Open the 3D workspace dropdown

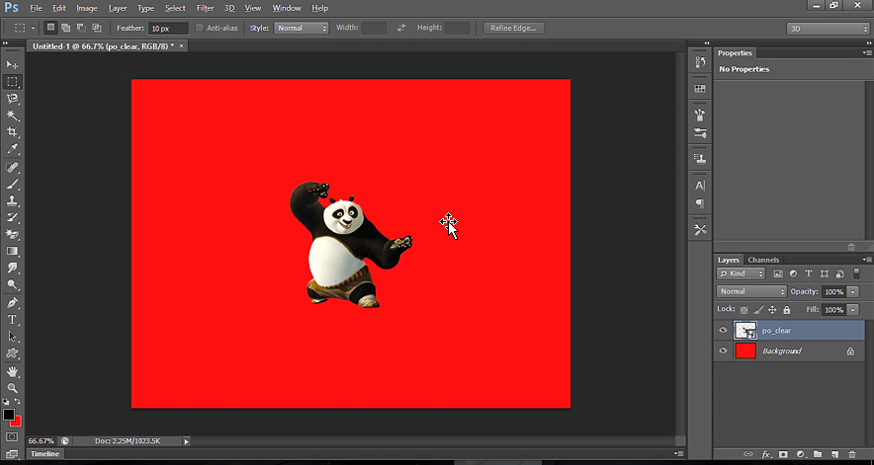tap(828, 29)
